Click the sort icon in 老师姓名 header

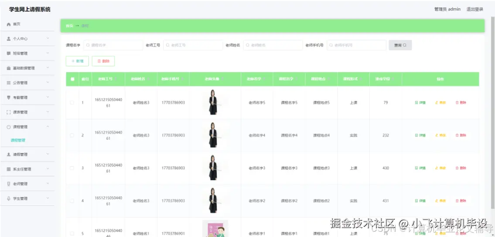pyautogui.click(x=148, y=79)
